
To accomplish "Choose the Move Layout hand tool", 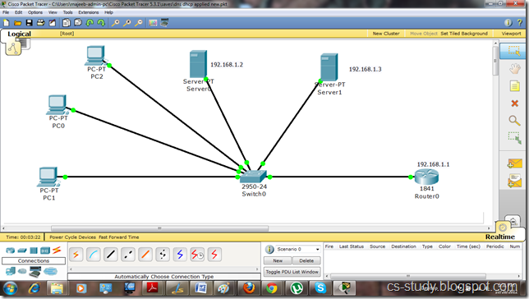I will (x=514, y=69).
